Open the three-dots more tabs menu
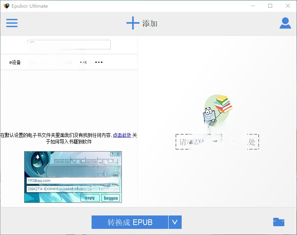This screenshot has width=297, height=235. coord(99,62)
